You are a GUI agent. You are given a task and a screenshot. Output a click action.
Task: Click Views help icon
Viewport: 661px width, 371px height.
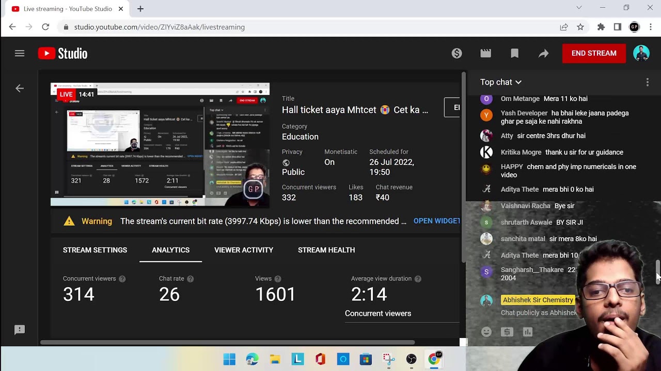coord(278,279)
